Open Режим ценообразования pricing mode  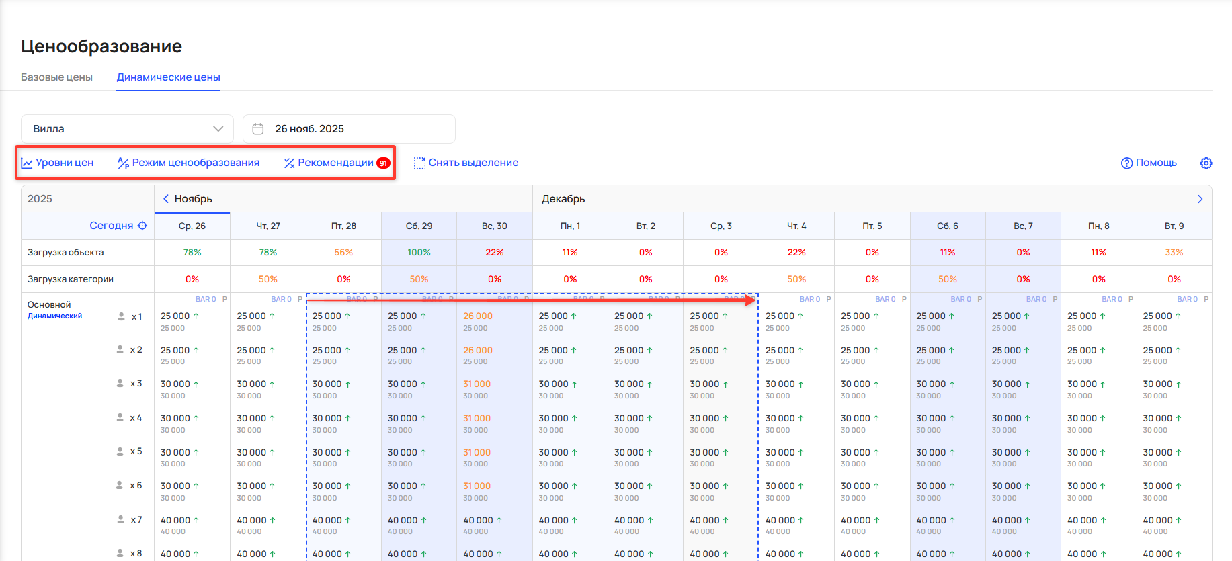pos(189,163)
